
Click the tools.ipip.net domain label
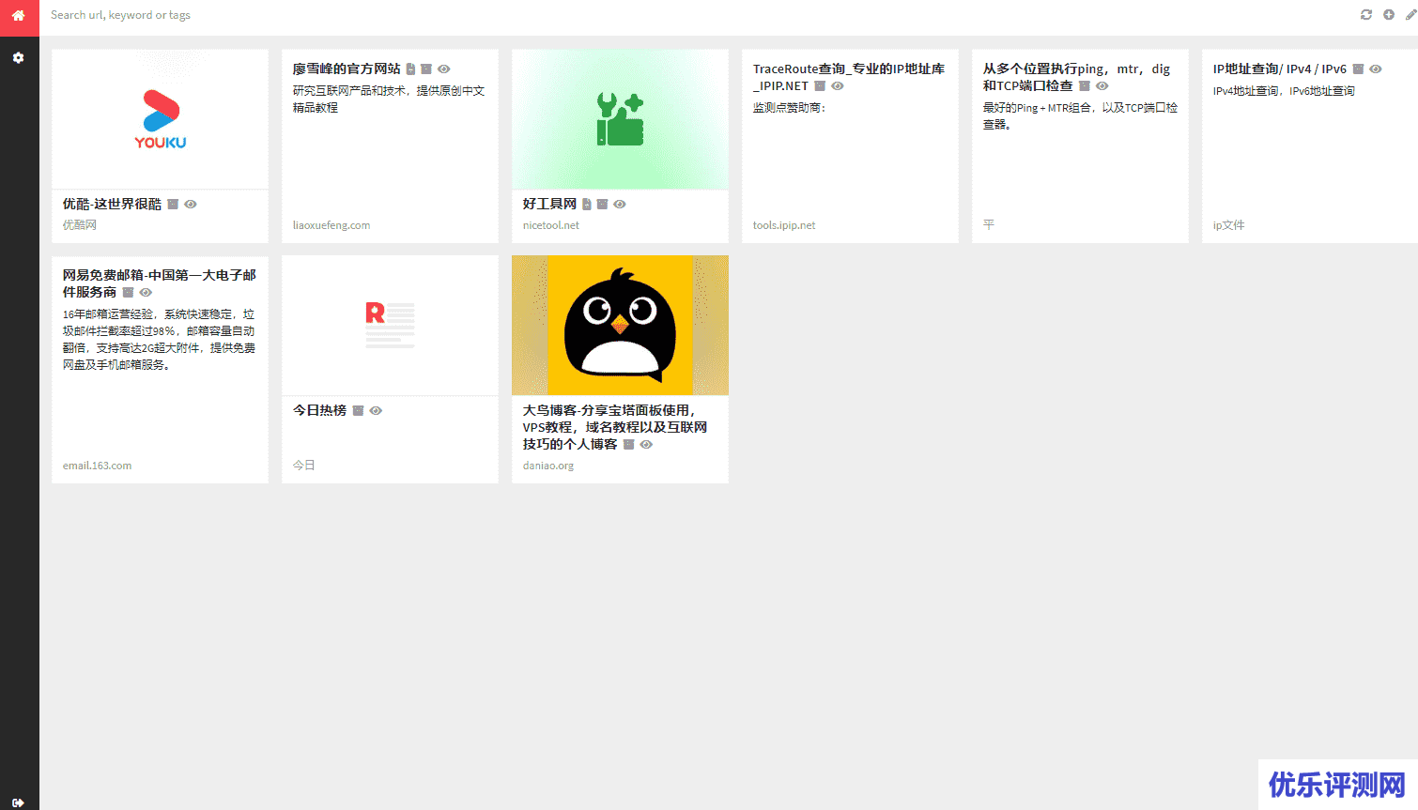[x=784, y=225]
